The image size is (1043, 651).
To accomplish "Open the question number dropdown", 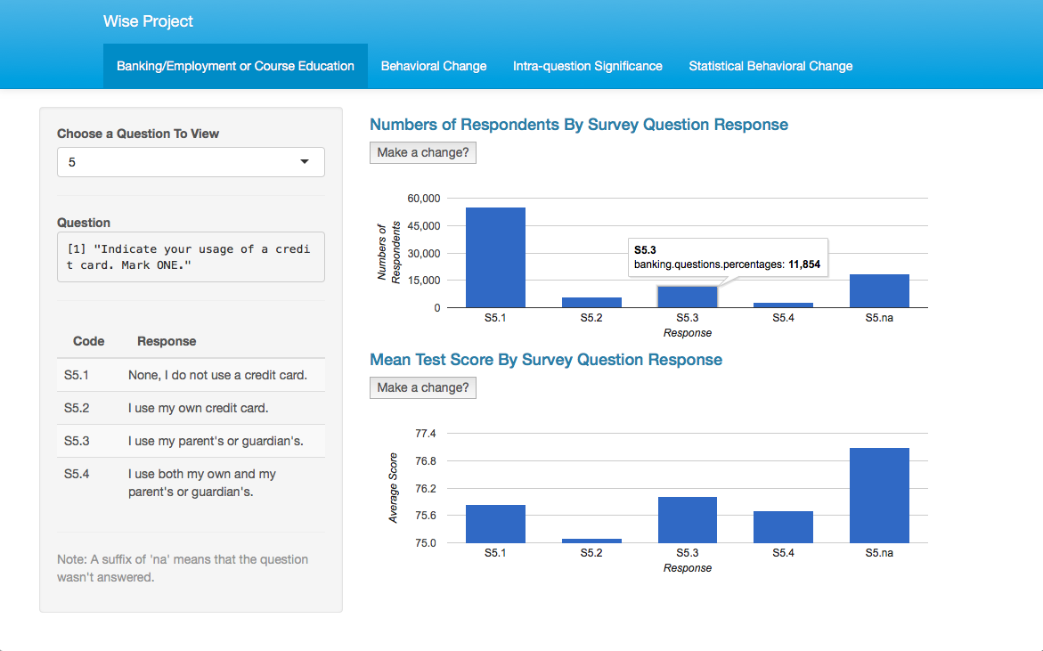I will (191, 162).
